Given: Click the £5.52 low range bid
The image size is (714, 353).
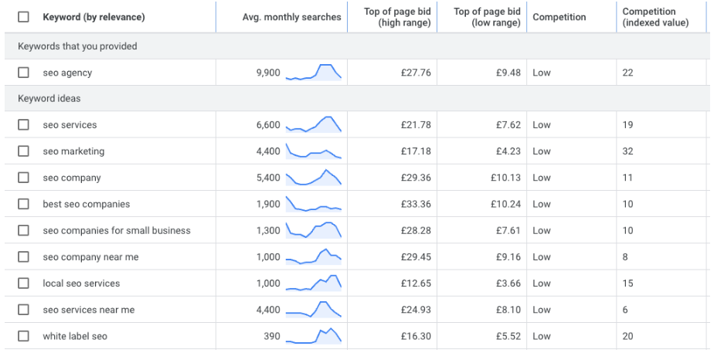Looking at the screenshot, I should (508, 336).
